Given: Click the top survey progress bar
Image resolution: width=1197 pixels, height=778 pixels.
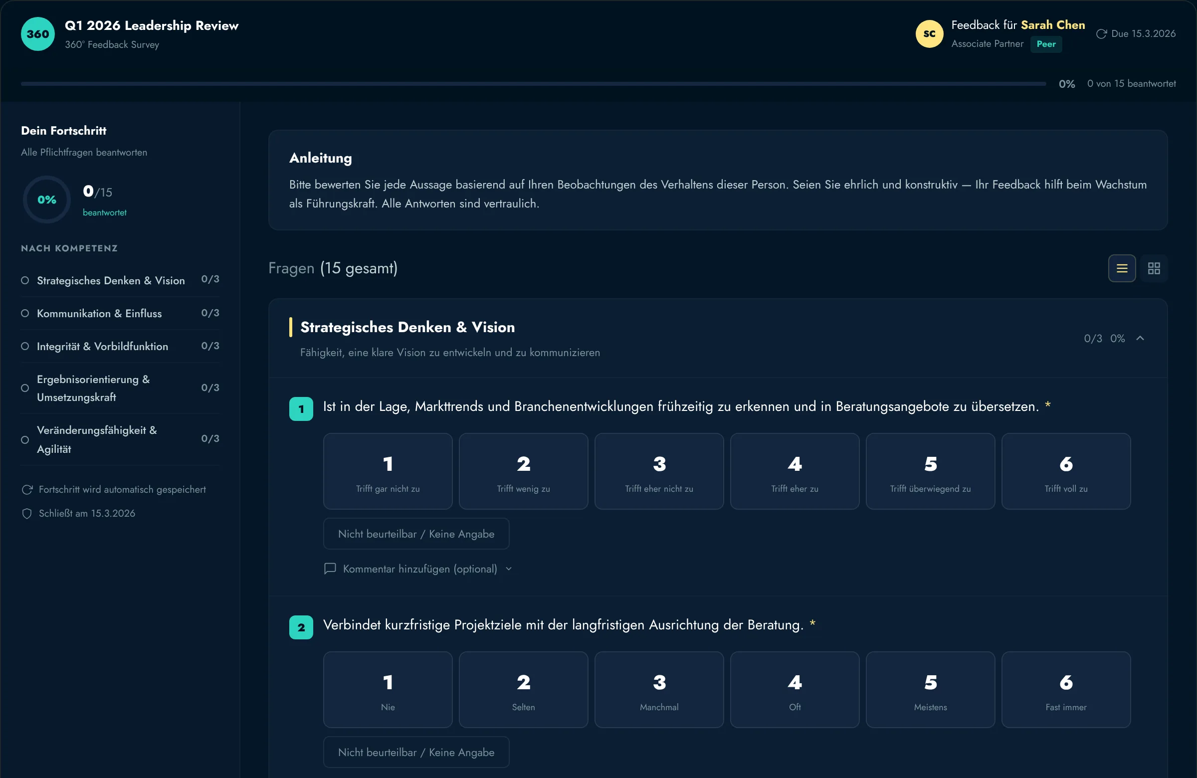Looking at the screenshot, I should pos(533,84).
